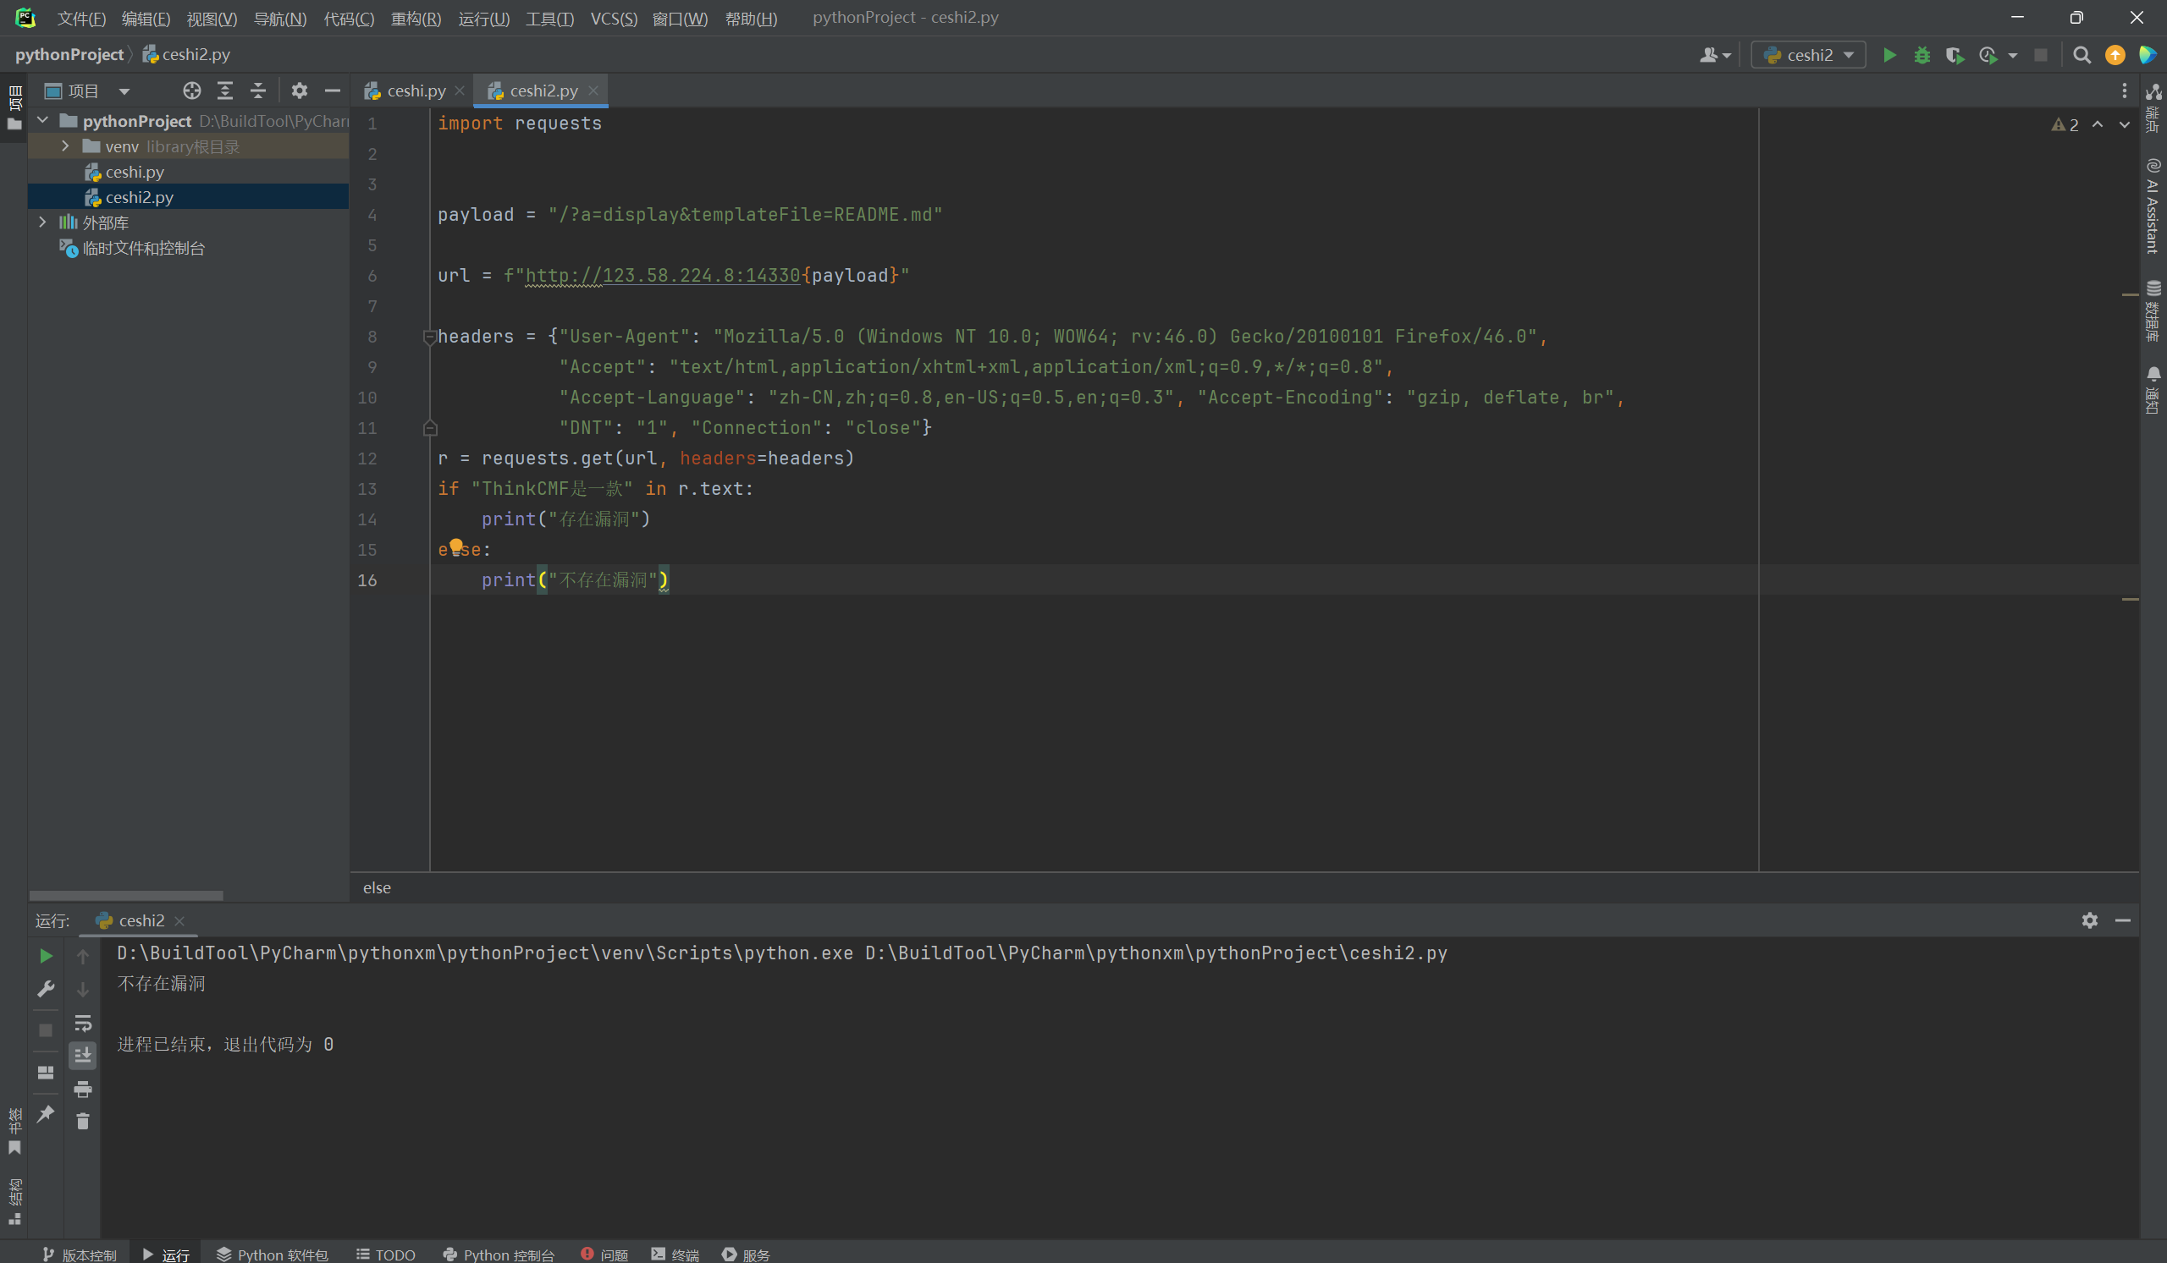Open TODO tool window
This screenshot has width=2167, height=1263.
tap(386, 1255)
